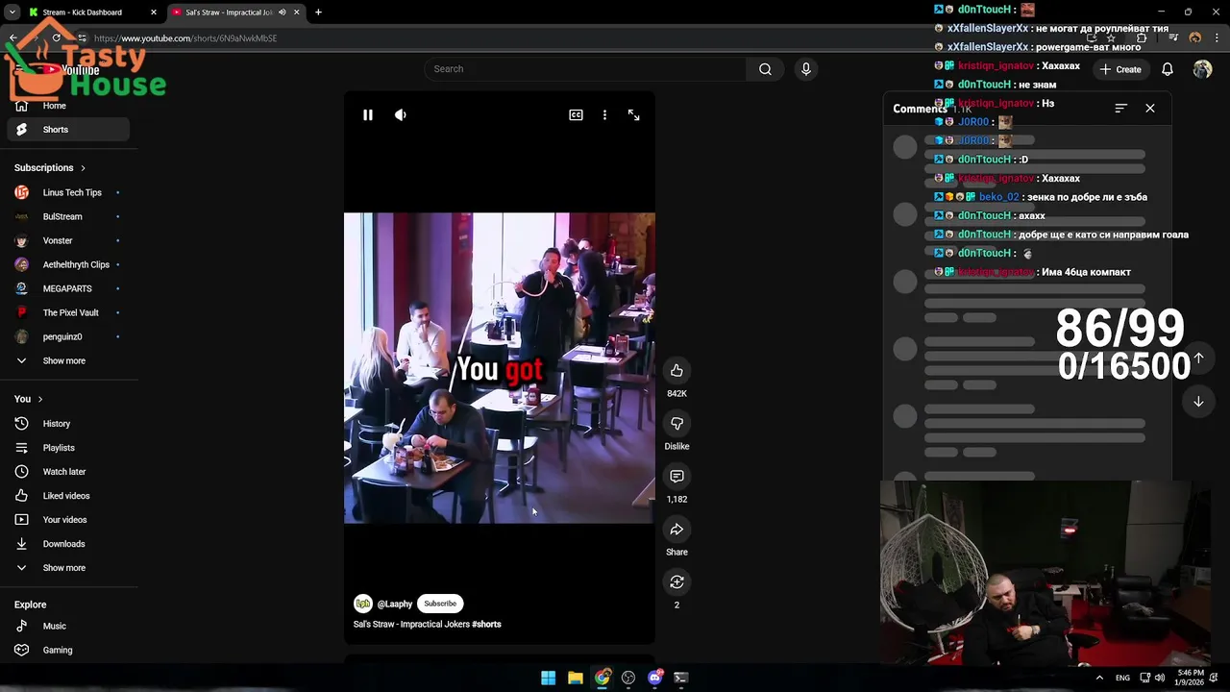This screenshot has width=1230, height=692.
Task: Focus the YouTube search field
Action: pyautogui.click(x=585, y=69)
